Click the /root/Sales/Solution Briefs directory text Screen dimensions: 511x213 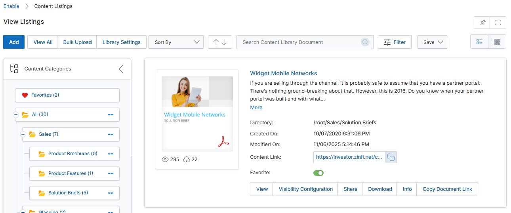point(345,123)
